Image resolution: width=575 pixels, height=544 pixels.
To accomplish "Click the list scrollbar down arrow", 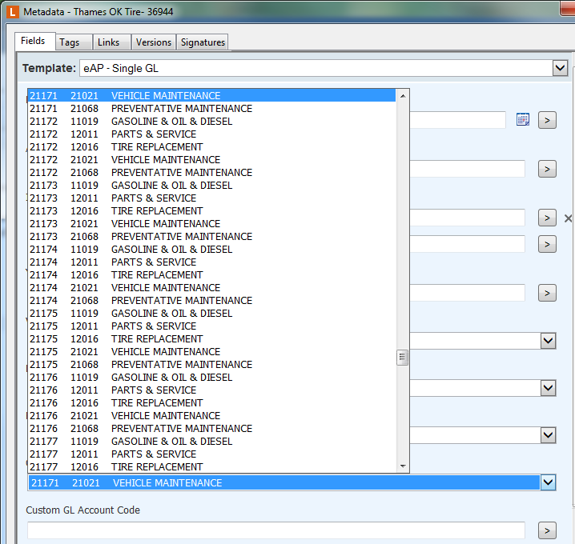I will click(403, 466).
